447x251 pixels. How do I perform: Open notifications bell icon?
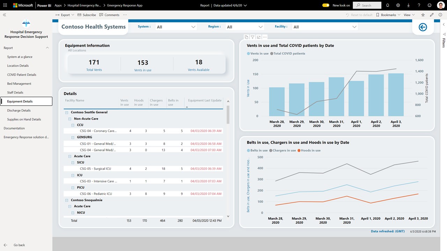click(x=388, y=5)
